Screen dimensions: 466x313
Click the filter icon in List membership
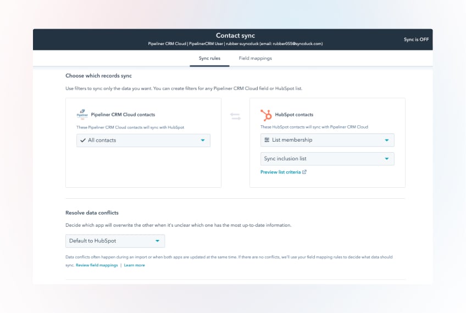267,140
